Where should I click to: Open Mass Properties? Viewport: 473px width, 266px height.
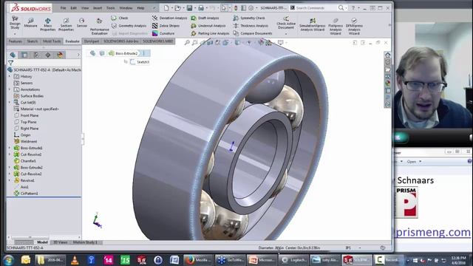pos(47,24)
